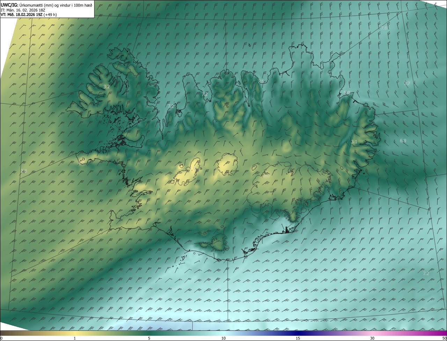
Task: Click the 30 tick on the colour scale
Action: coord(372,338)
